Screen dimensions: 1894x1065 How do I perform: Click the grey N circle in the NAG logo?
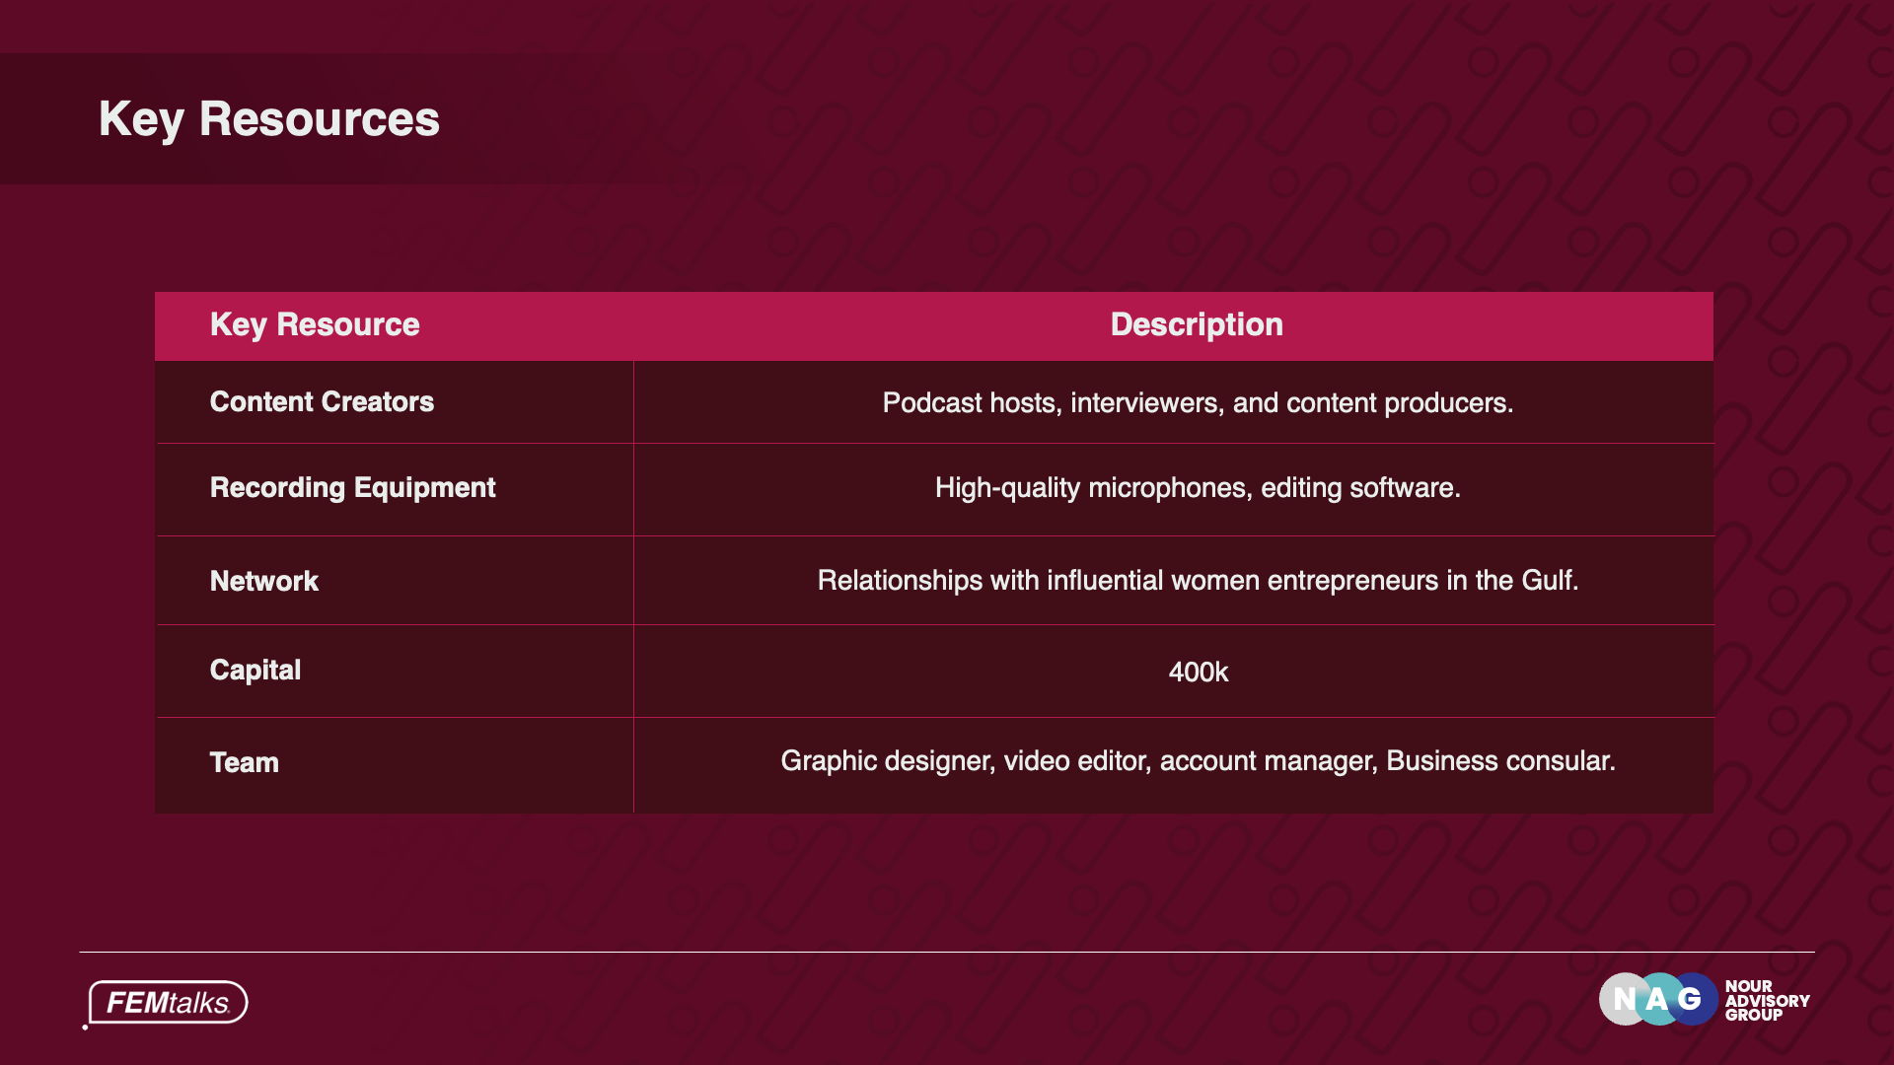(1623, 999)
